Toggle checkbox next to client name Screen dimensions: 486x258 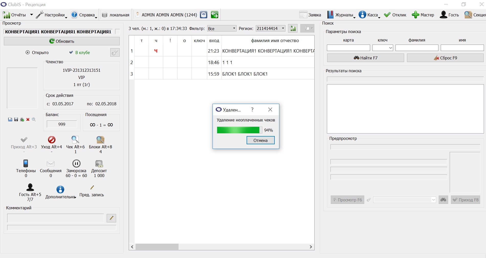coord(117,32)
